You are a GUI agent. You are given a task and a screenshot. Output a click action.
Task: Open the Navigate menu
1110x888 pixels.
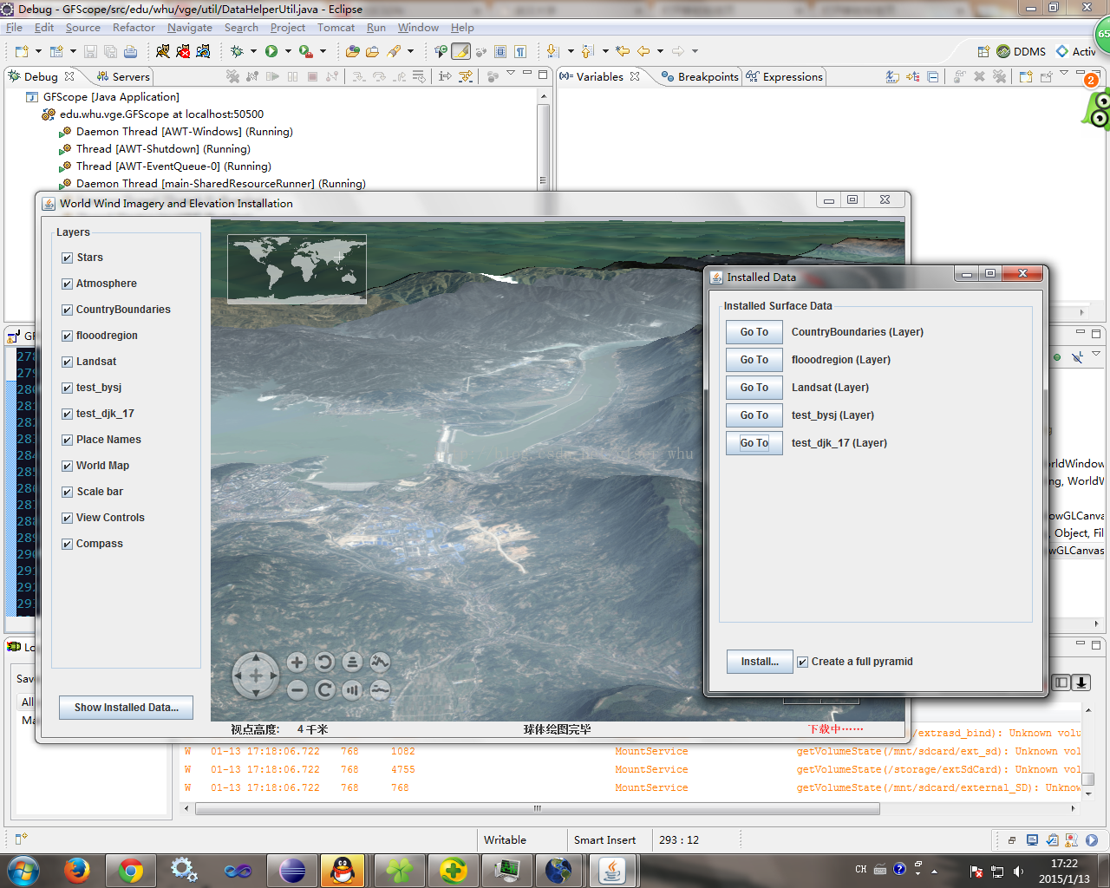click(190, 28)
